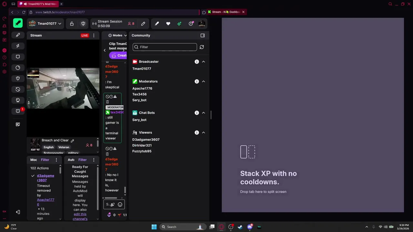Image resolution: width=413 pixels, height=232 pixels.
Task: Refresh the Community list
Action: point(202,47)
